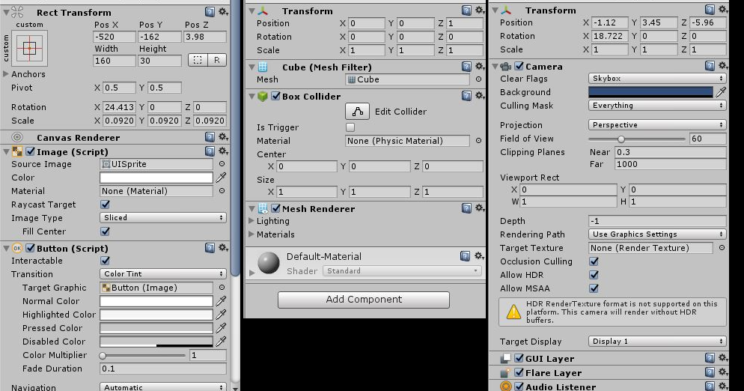This screenshot has height=391, width=744.
Task: Click the Highlighted Color swatch
Action: (156, 315)
